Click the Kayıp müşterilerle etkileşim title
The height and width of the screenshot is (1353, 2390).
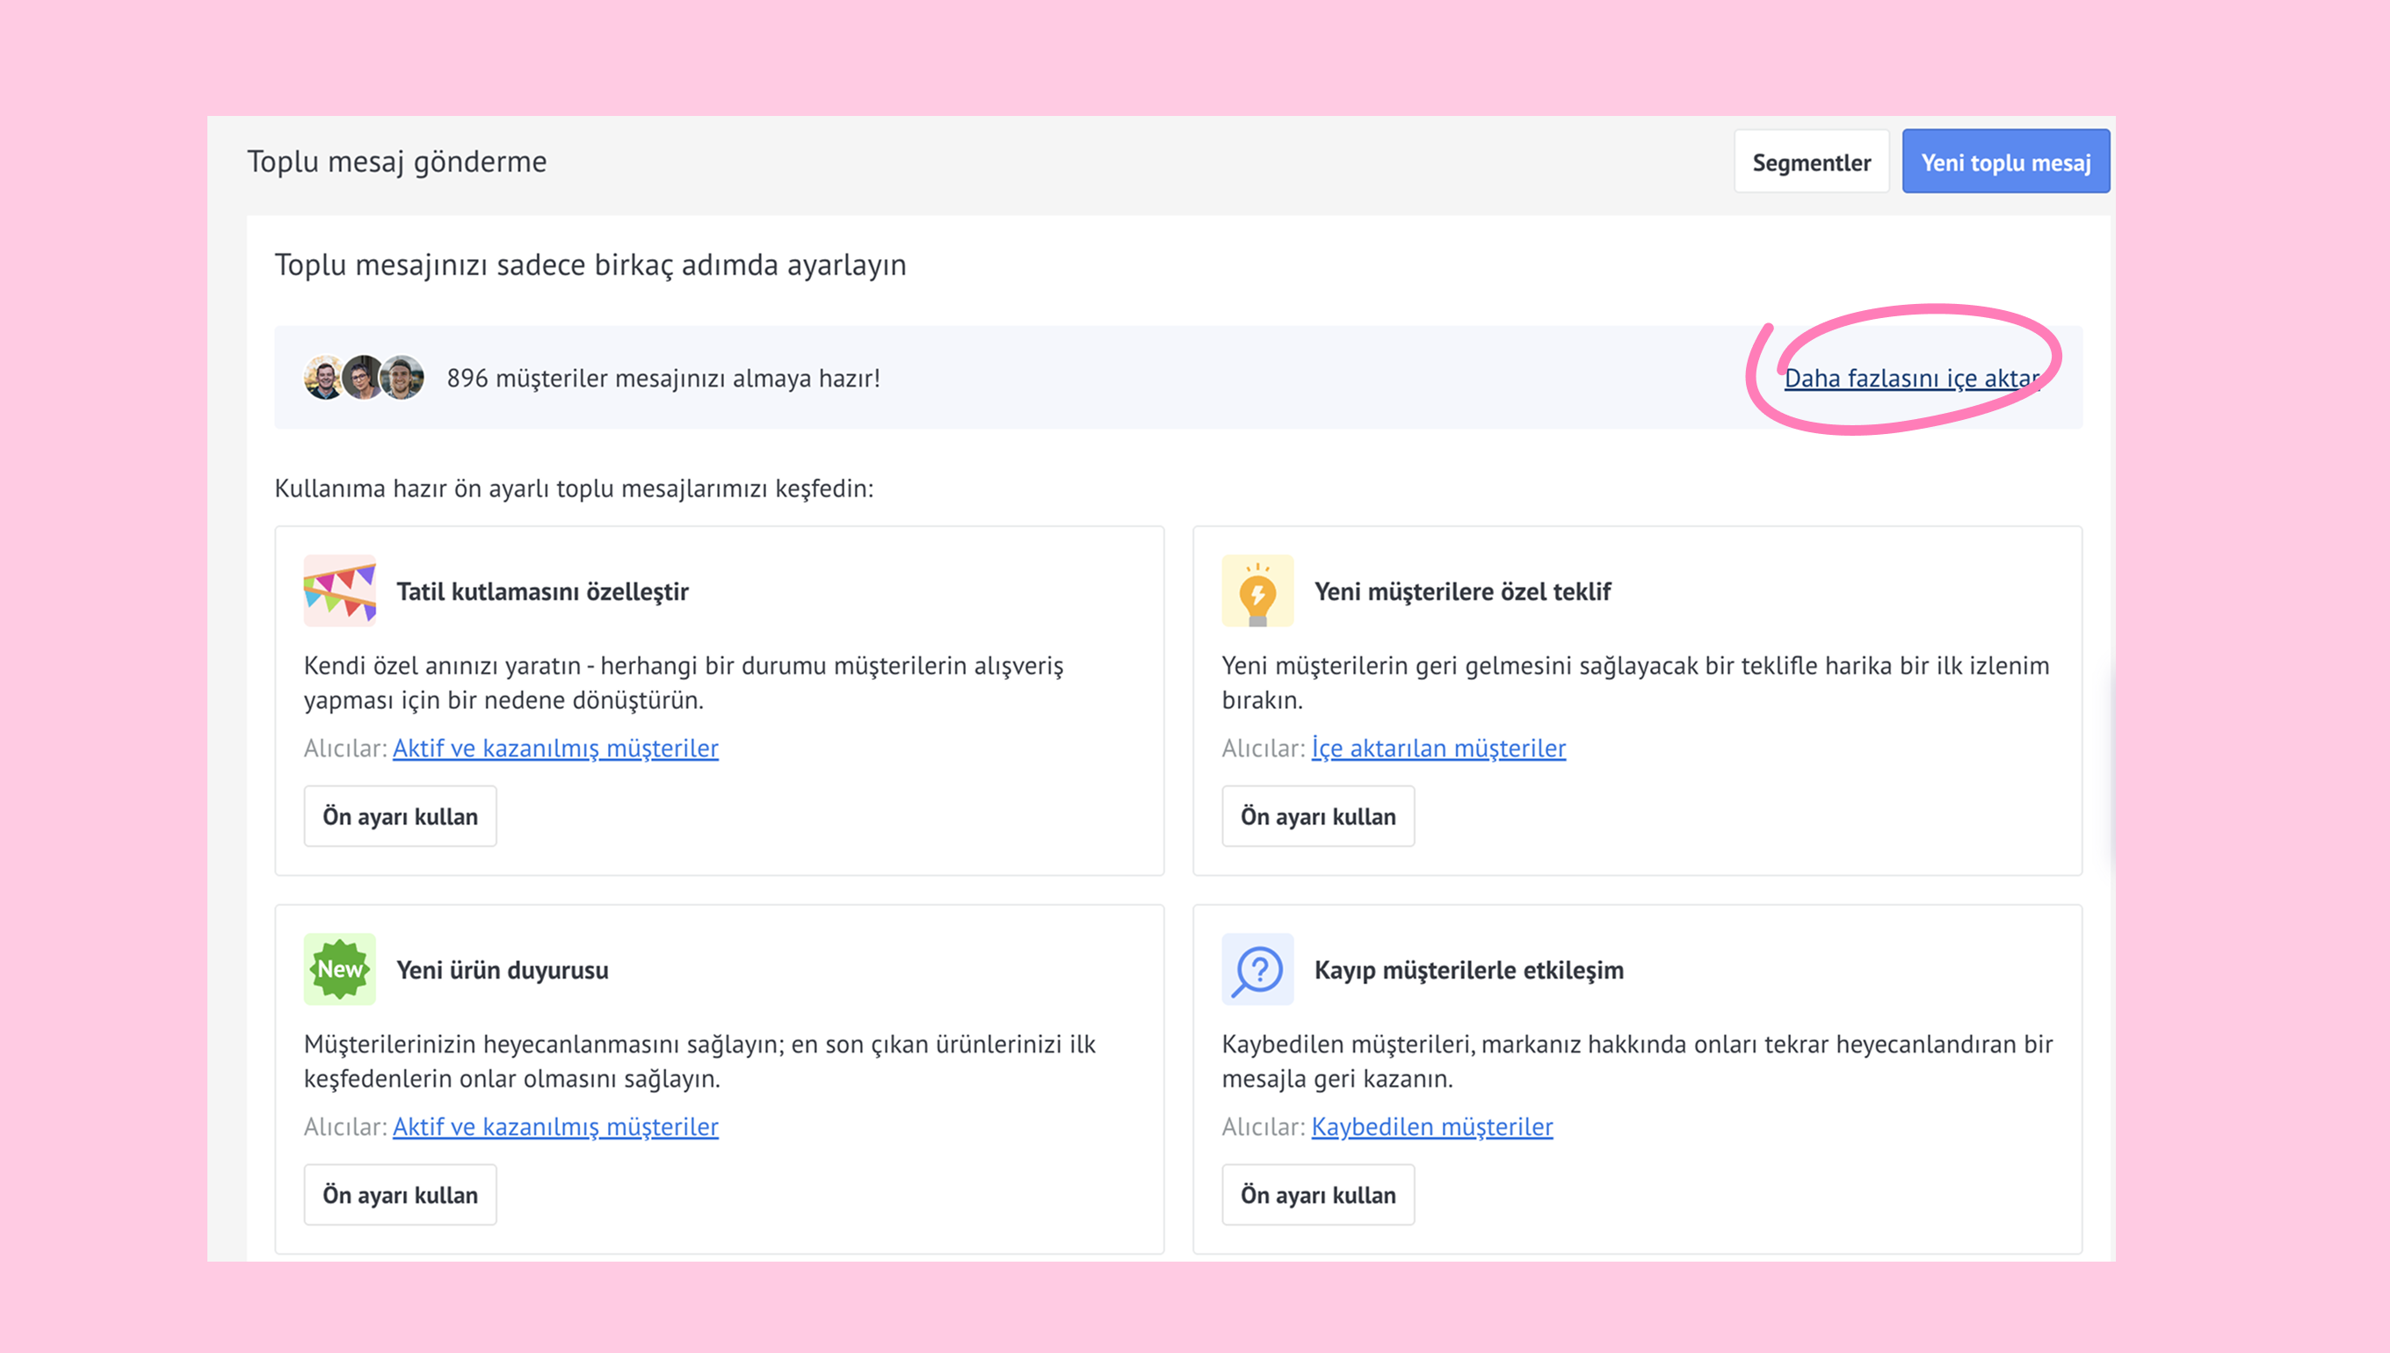click(1469, 970)
